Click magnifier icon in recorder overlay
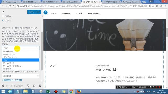The height and width of the screenshot is (94, 168). (120, 87)
